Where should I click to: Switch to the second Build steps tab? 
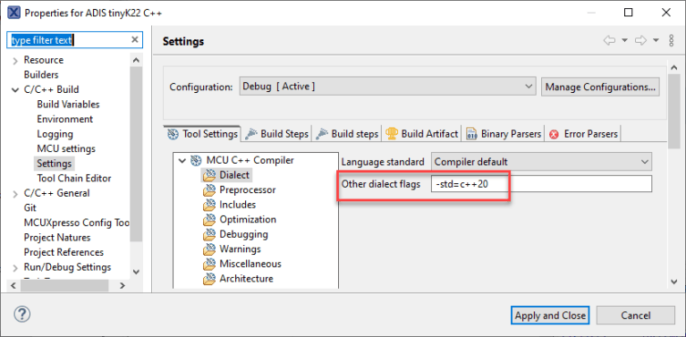point(348,134)
